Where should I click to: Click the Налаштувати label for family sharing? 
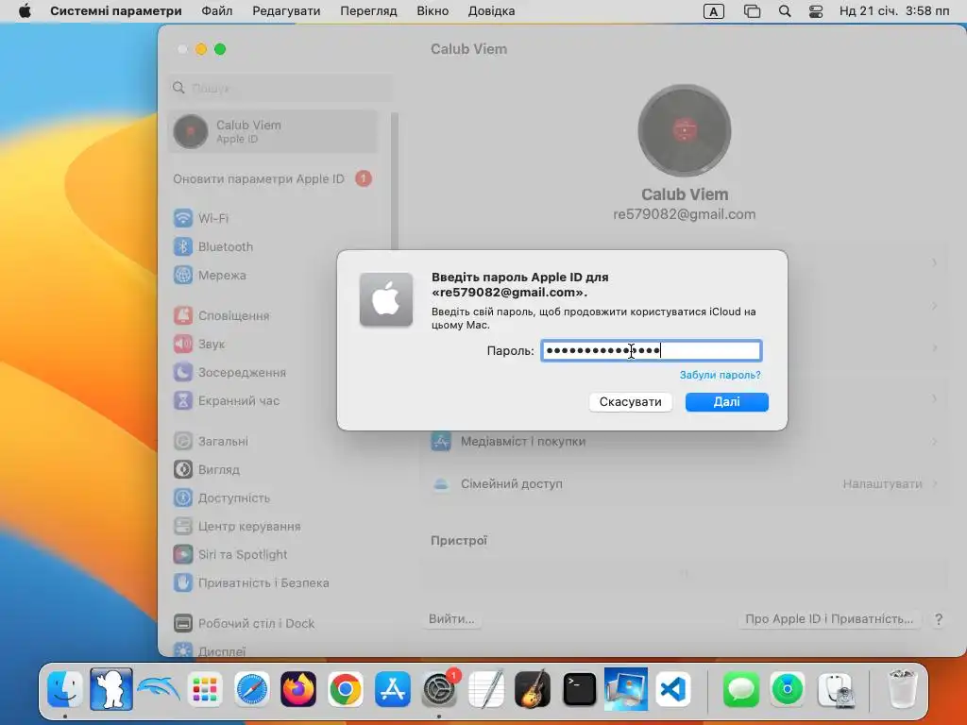882,484
